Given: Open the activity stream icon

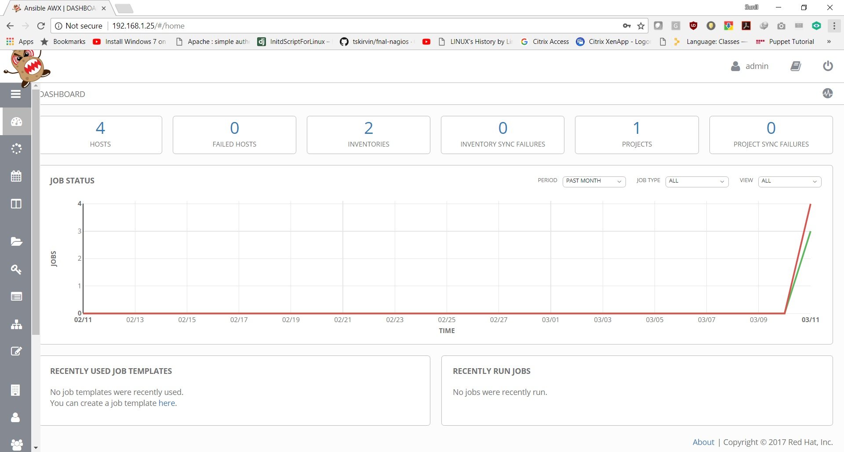Looking at the screenshot, I should point(828,93).
